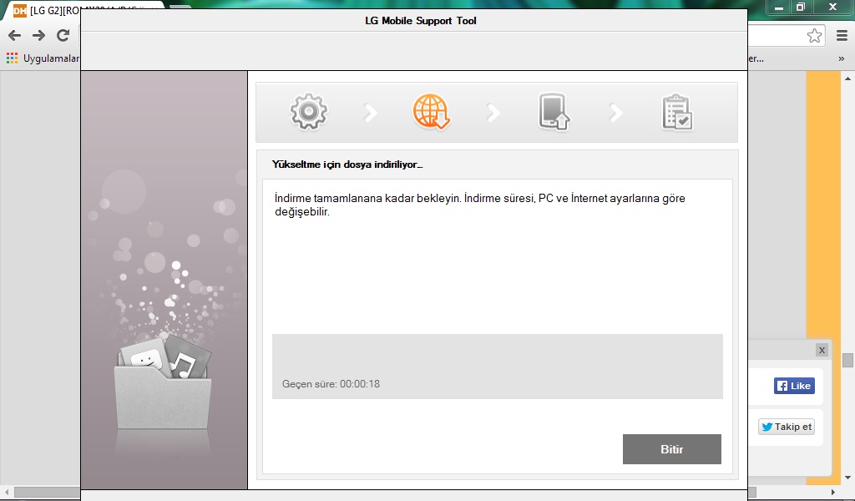
Task: Click the Geçen süre 00:00:18 elapsed time text
Action: (x=331, y=384)
